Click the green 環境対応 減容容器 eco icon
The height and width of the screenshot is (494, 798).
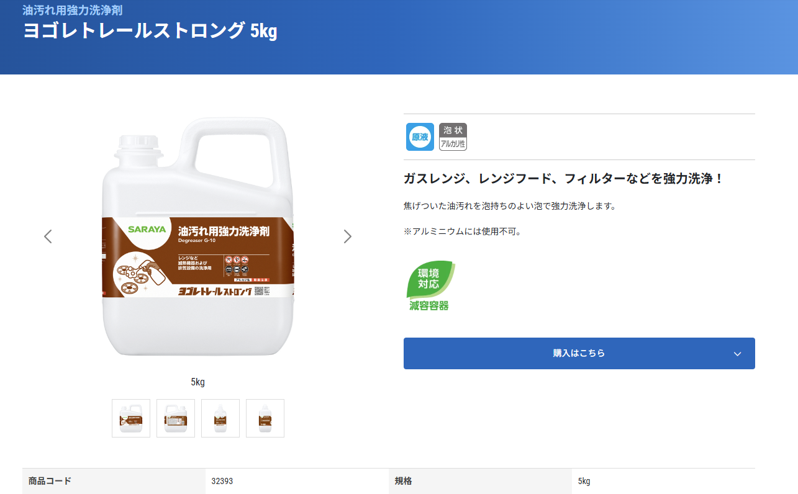[x=429, y=286]
